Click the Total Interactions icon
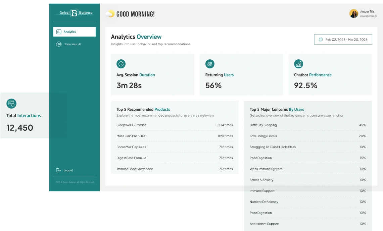Viewport: 383px width, 231px height. tap(11, 104)
